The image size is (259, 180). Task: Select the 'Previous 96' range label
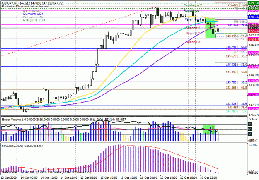[33, 17]
